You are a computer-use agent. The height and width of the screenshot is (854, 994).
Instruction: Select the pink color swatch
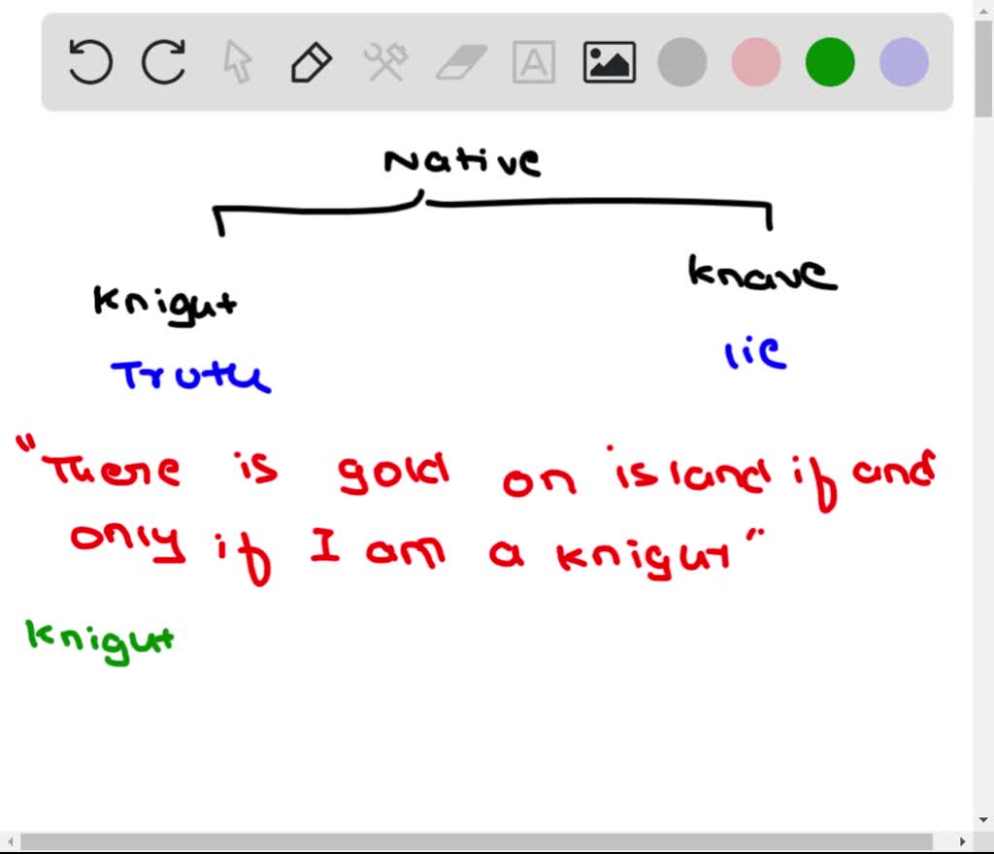pos(755,61)
